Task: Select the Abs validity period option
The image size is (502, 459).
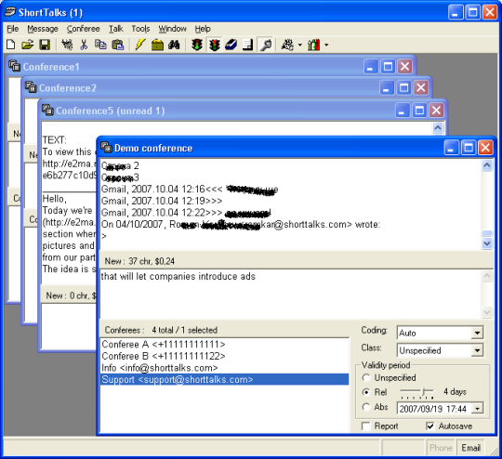Action: pyautogui.click(x=366, y=407)
